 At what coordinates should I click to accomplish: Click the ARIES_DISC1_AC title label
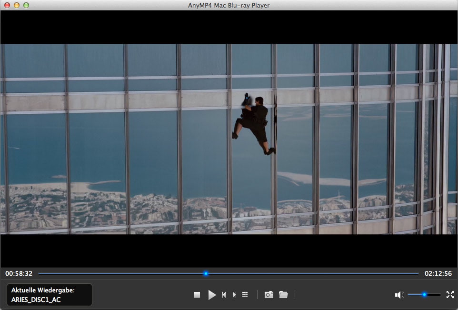[36, 300]
